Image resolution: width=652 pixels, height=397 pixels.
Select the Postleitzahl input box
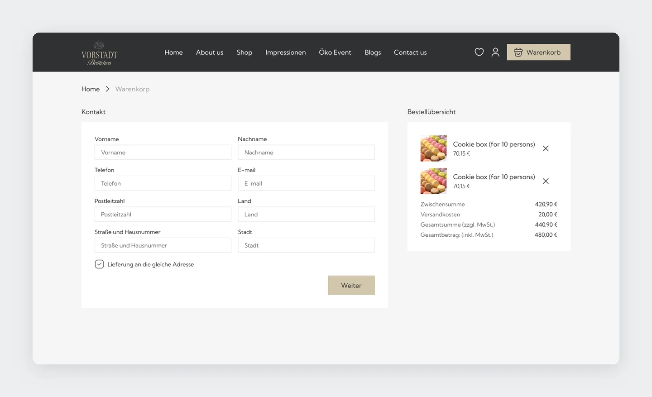pyautogui.click(x=163, y=214)
